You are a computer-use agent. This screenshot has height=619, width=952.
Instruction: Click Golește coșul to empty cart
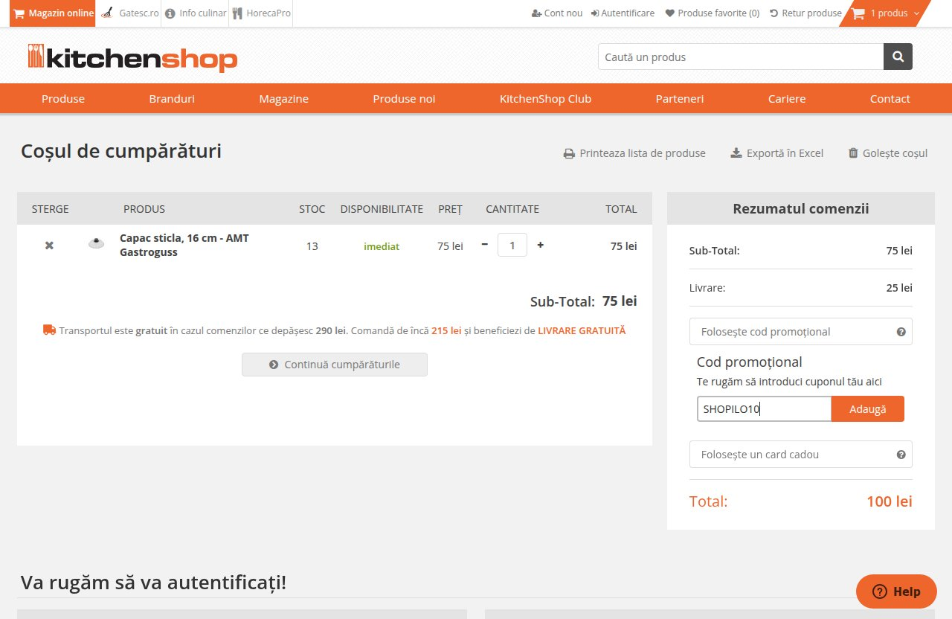pyautogui.click(x=888, y=153)
